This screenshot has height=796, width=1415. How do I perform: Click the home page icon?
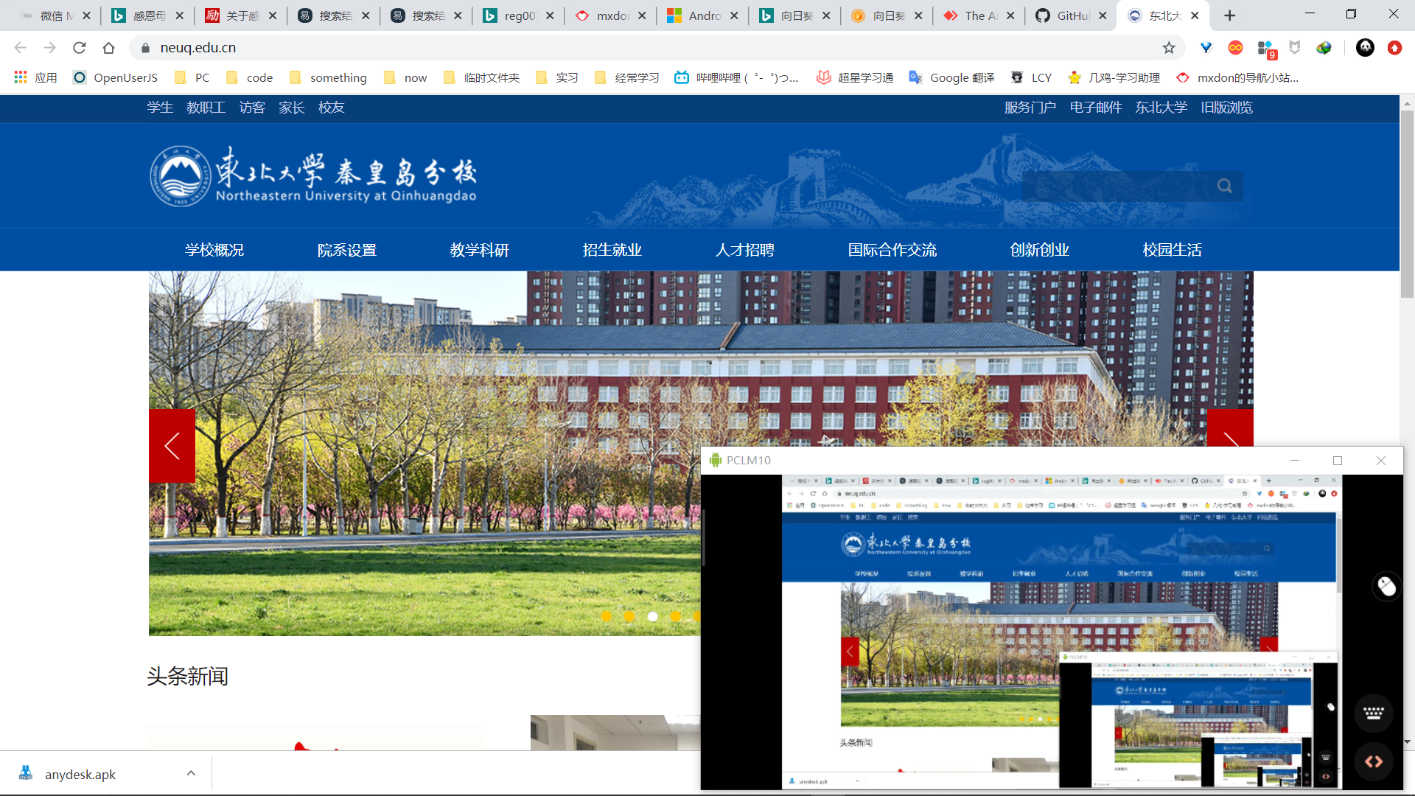coord(109,48)
